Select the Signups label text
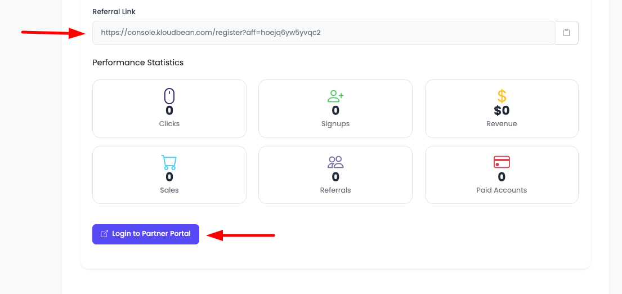The image size is (622, 294). (x=335, y=124)
